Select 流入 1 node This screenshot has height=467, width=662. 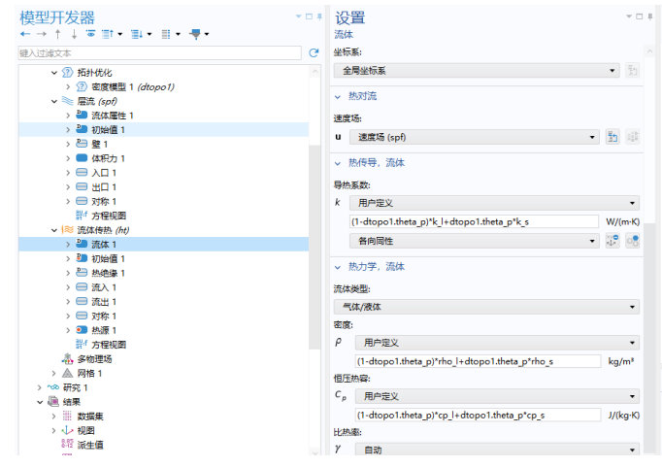tap(104, 287)
